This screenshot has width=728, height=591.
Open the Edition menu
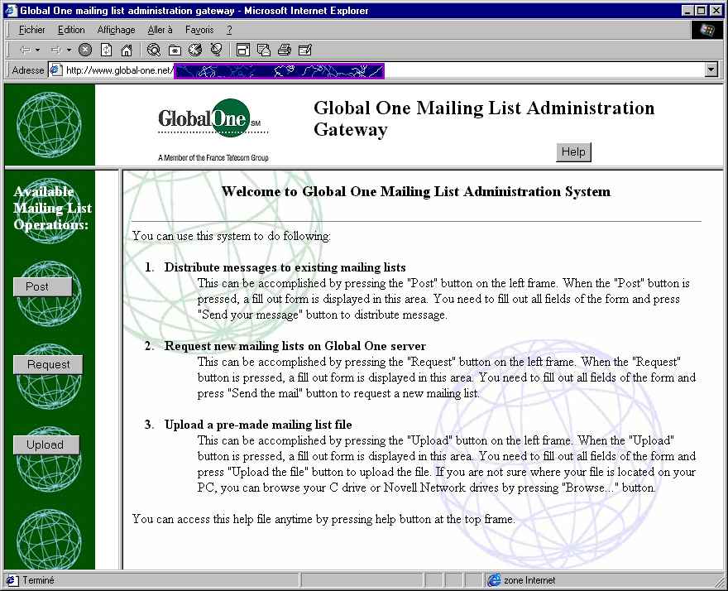(71, 30)
